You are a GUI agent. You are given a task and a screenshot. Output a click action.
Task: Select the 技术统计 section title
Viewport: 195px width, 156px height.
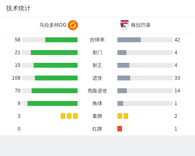[18, 8]
